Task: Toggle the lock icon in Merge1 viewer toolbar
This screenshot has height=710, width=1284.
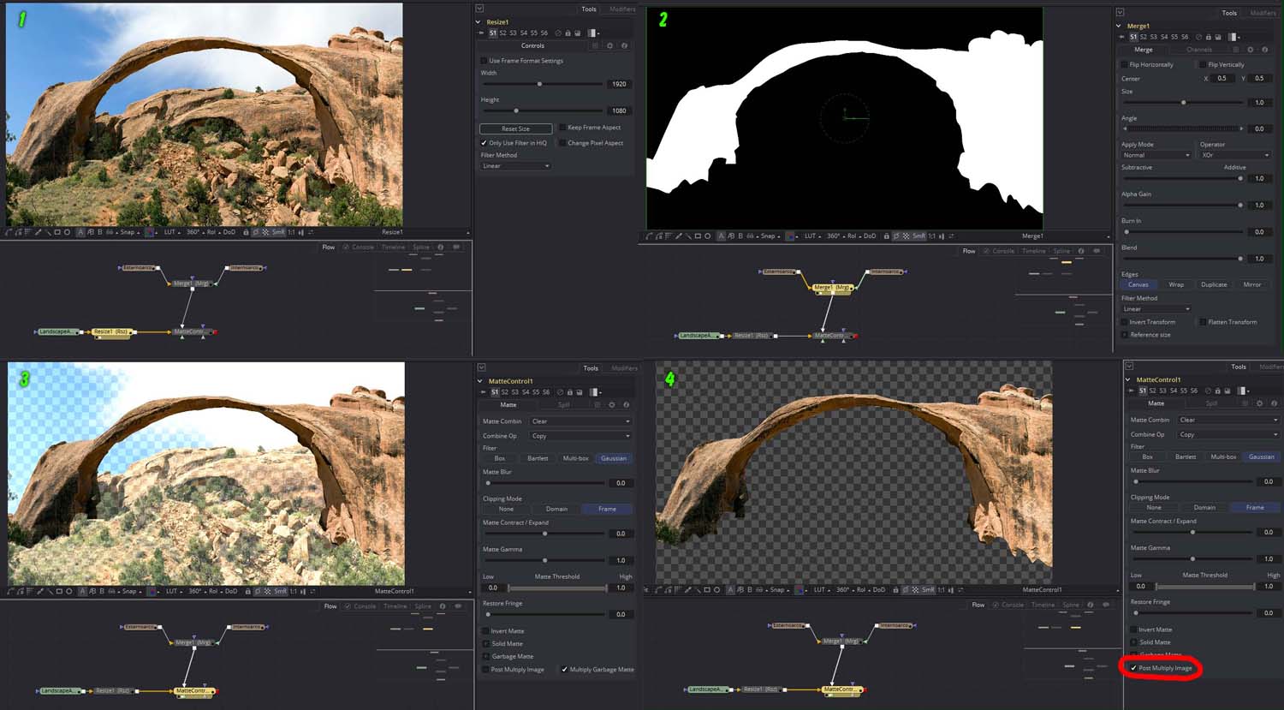Action: (886, 236)
